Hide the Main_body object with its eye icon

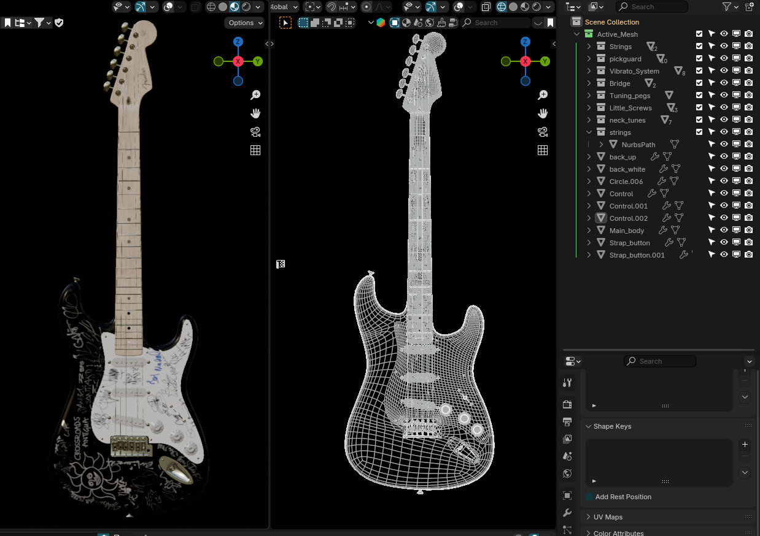pos(724,230)
